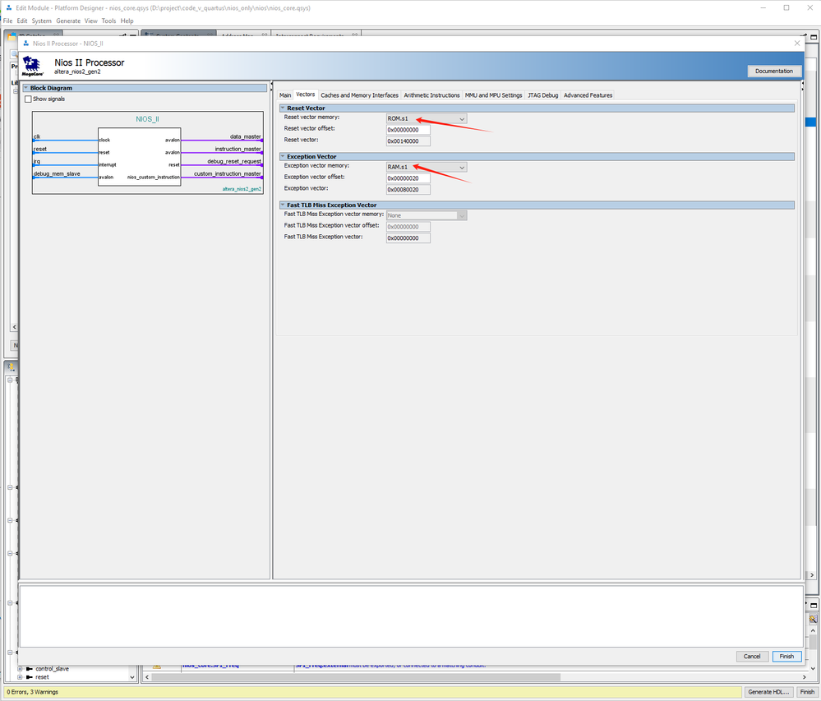Collapse the Block Diagram section

[25, 88]
